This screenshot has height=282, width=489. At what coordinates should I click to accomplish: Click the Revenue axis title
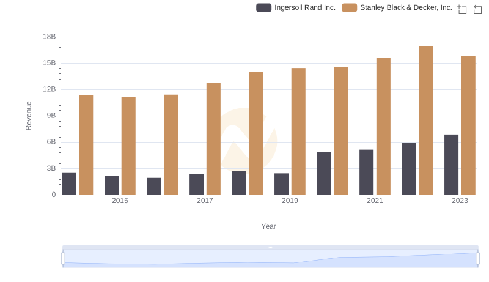[28, 116]
